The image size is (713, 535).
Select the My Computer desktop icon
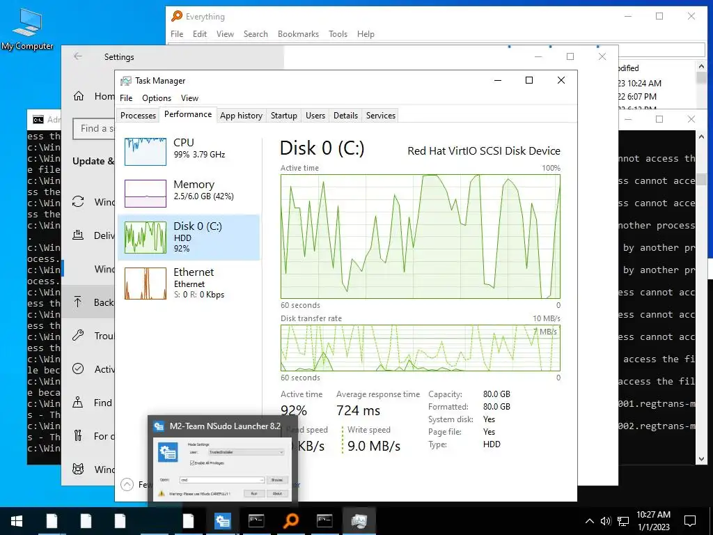coord(27,29)
